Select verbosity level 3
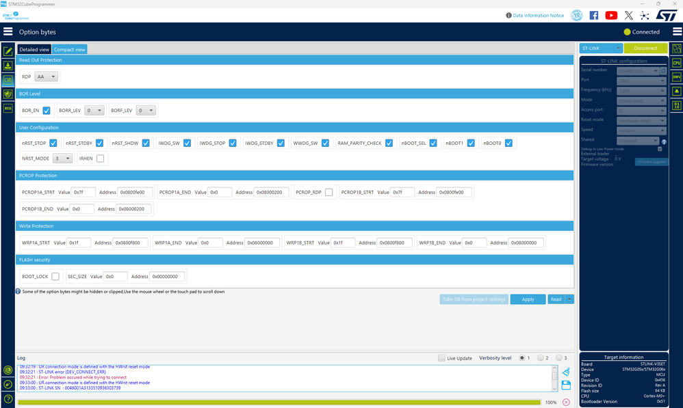Viewport: 683px width, 408px height. point(559,358)
